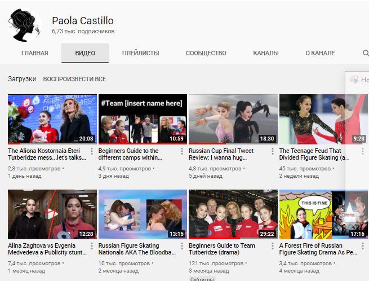The image size is (369, 281).
Task: Open title 'A Forest Fire of Russian Figure Skating Drama'
Action: click(318, 249)
